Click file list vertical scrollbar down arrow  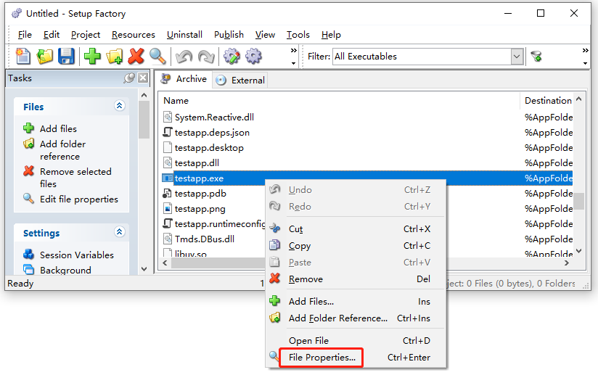click(579, 251)
